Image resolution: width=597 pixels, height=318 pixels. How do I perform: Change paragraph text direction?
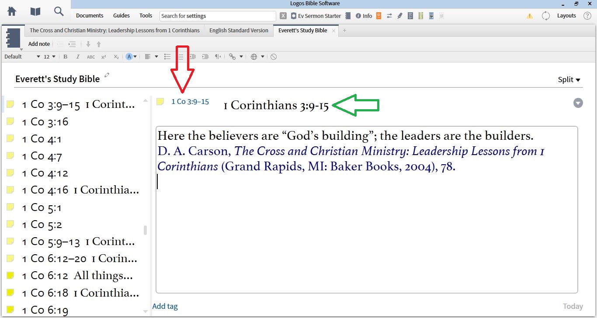tap(218, 57)
